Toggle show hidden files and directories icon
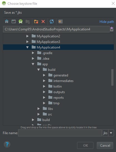Viewport: 116px width, 152px height. click(x=60, y=21)
